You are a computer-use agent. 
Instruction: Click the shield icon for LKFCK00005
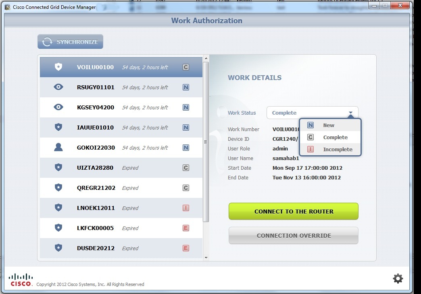click(x=58, y=228)
